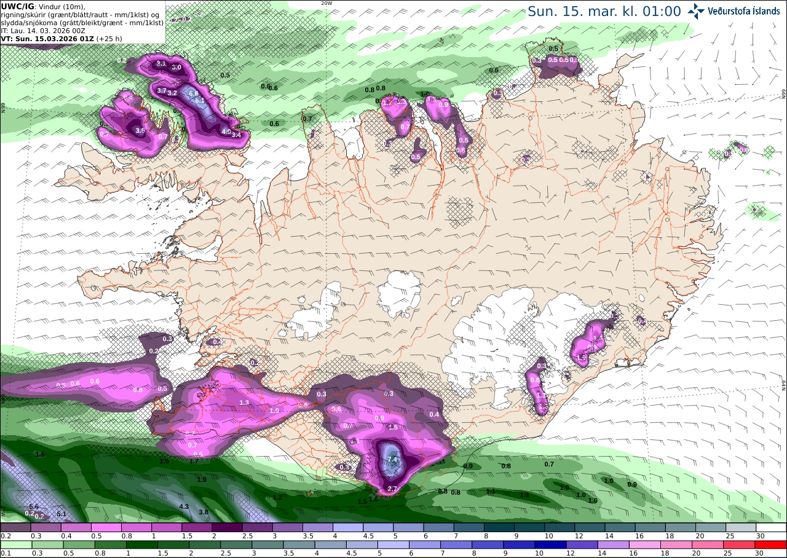Pick the pale mint first rain legend swatch
Image resolution: width=787 pixels, height=558 pixels.
(15, 544)
